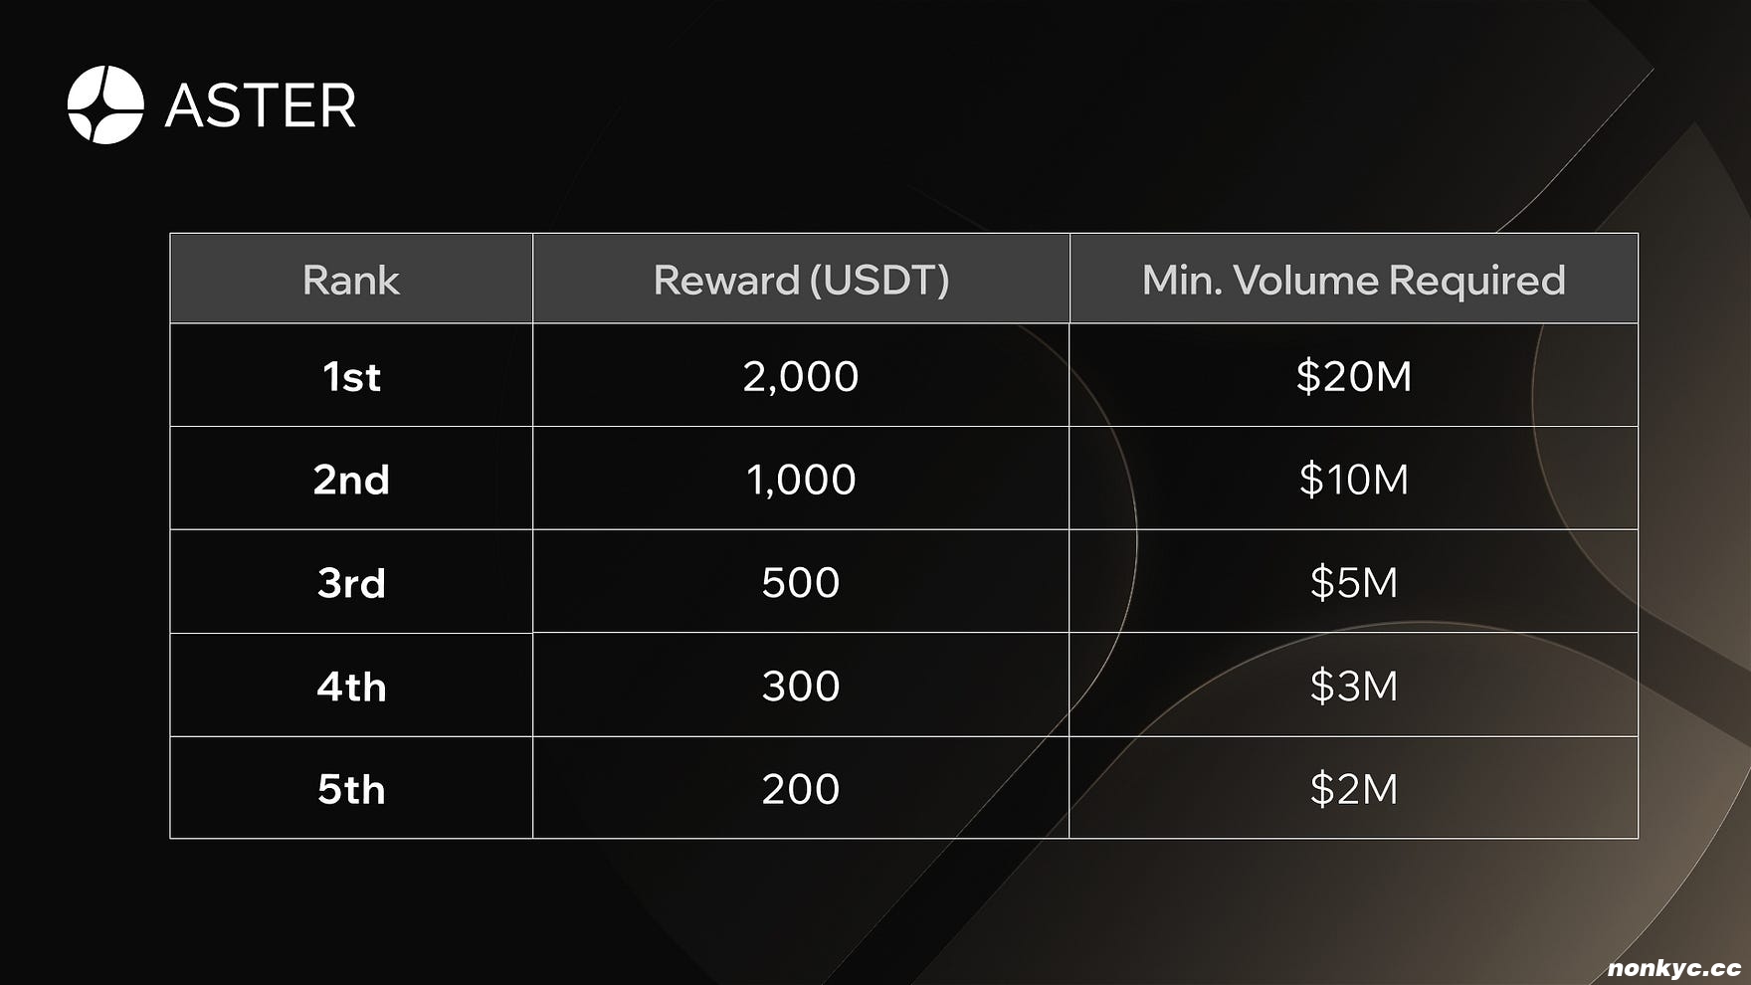Click the 3rd rank cell

coord(351,582)
